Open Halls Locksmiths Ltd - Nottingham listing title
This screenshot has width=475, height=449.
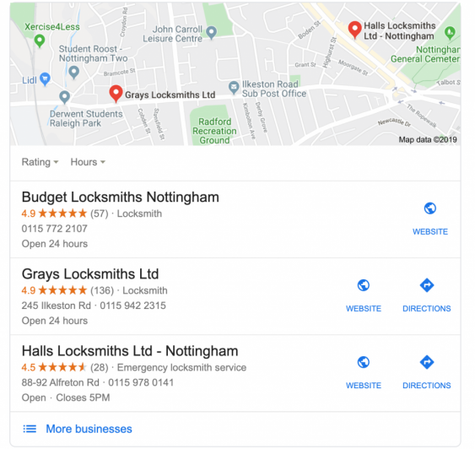tap(130, 351)
